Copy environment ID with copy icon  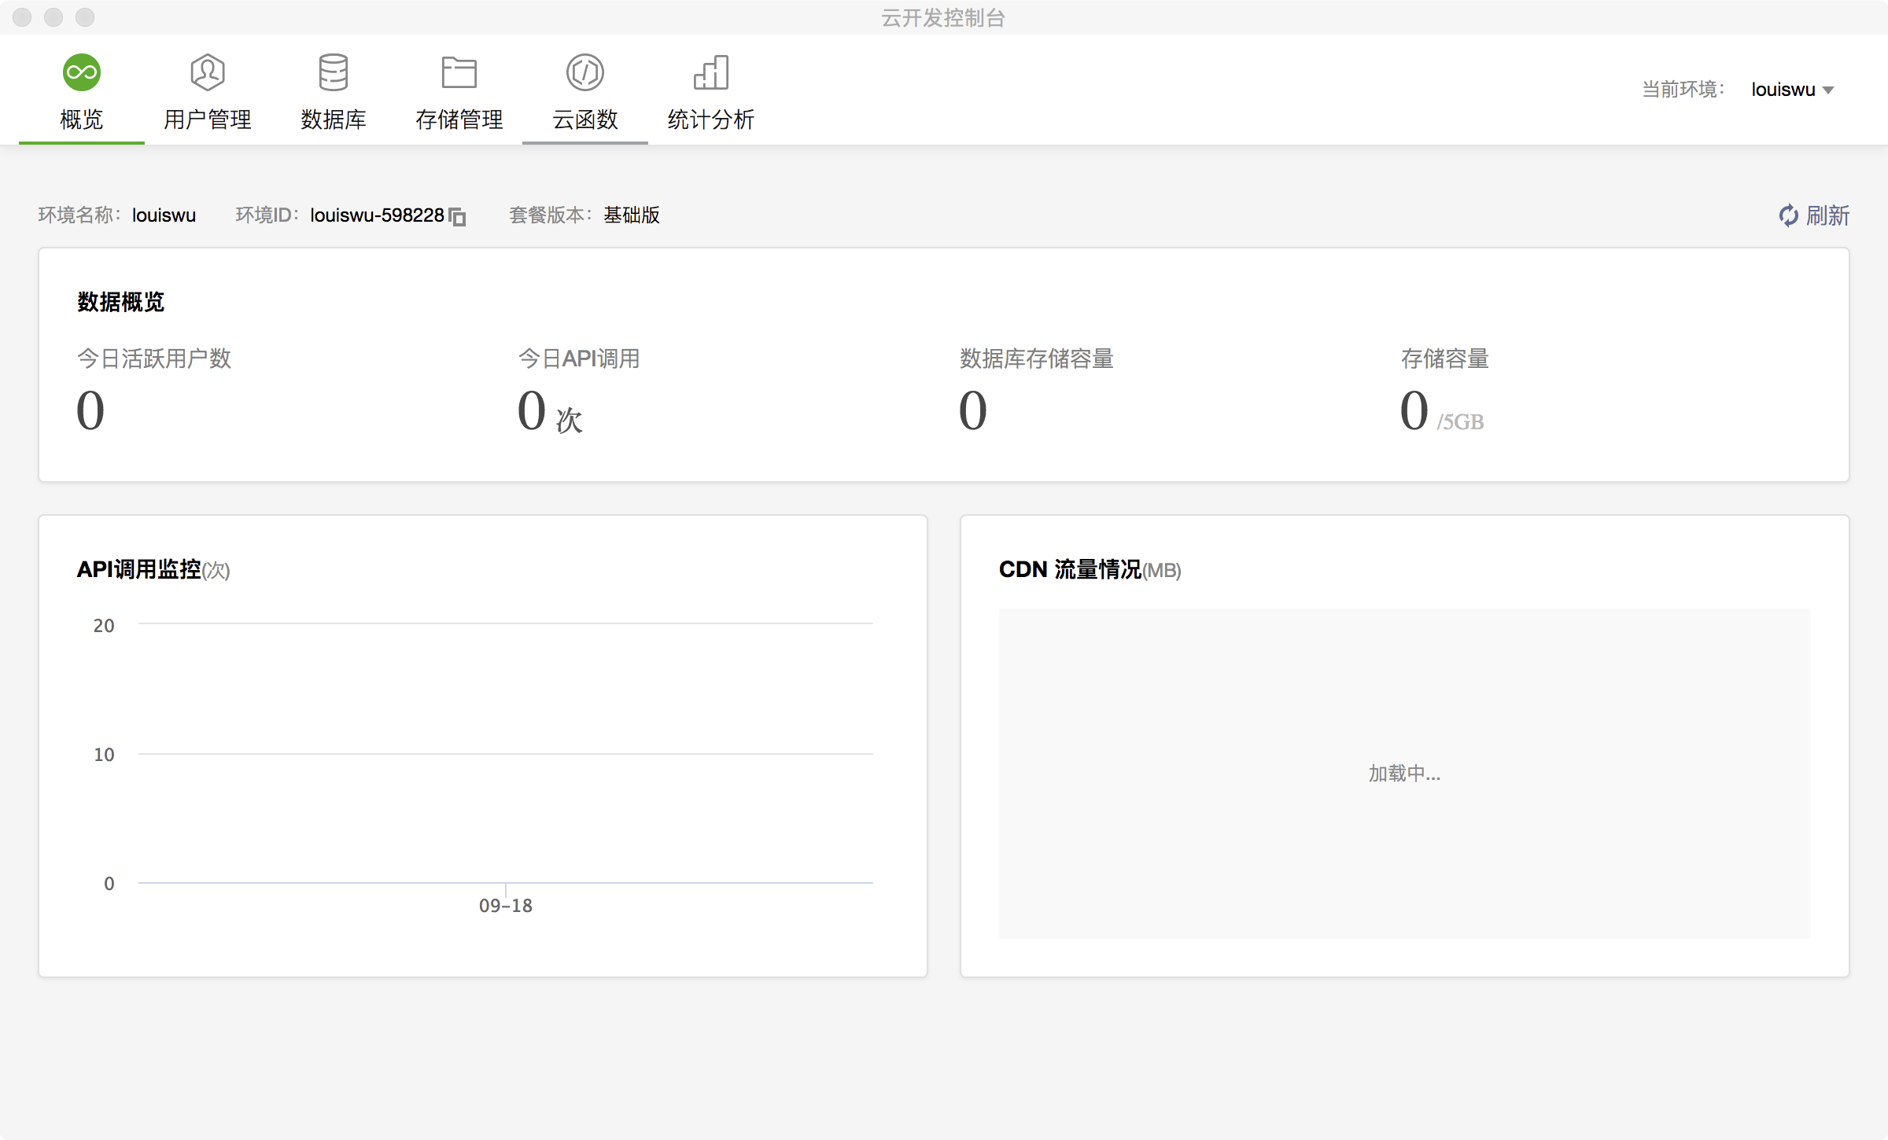(x=458, y=216)
